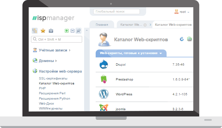Open WWW-журналы menu item

point(51,109)
